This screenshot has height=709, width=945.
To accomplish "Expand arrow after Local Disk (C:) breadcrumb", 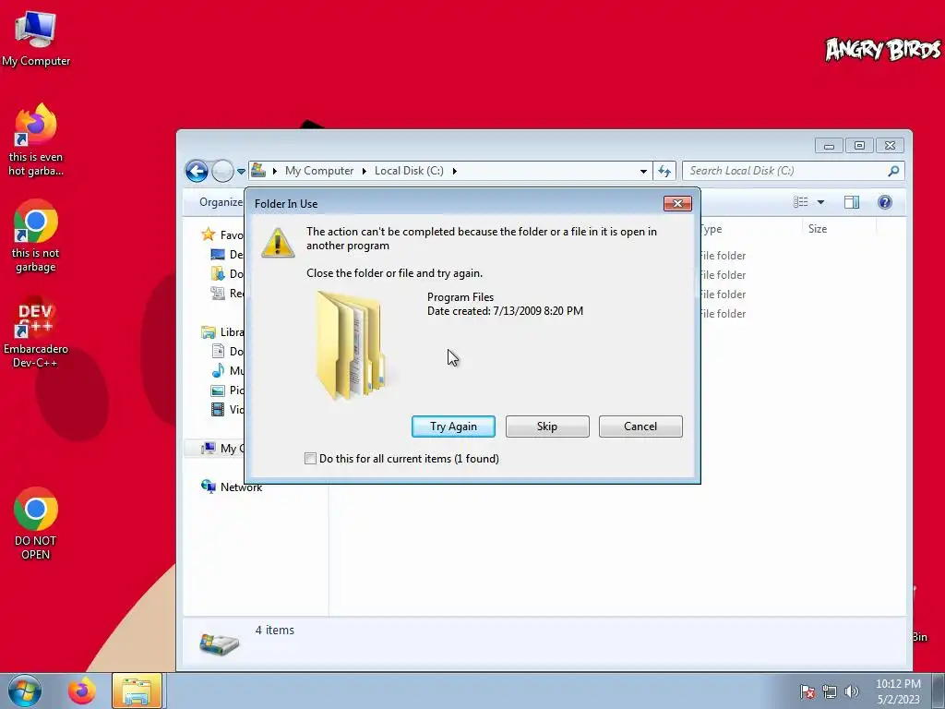I will [x=455, y=171].
